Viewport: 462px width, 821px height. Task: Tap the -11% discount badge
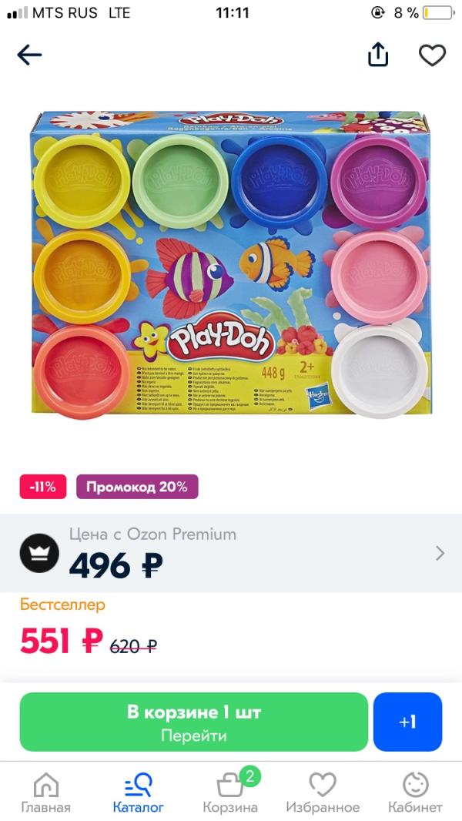[43, 487]
